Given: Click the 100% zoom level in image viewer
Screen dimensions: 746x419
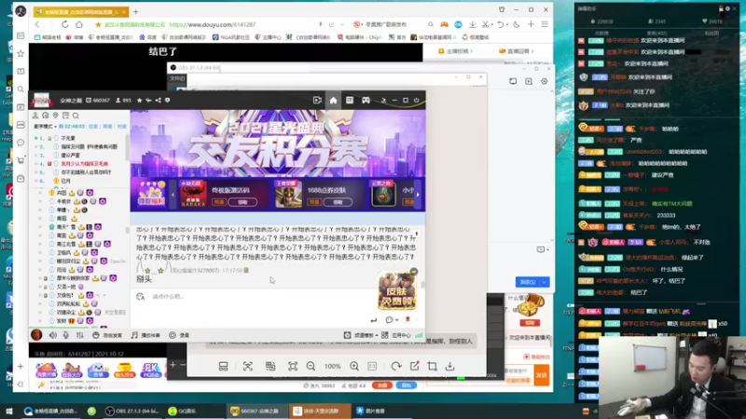Looking at the screenshot, I should point(333,366).
